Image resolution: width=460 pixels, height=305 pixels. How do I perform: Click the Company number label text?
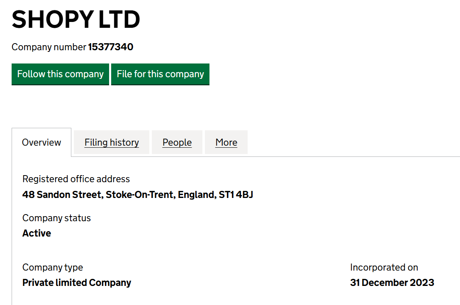coord(49,47)
